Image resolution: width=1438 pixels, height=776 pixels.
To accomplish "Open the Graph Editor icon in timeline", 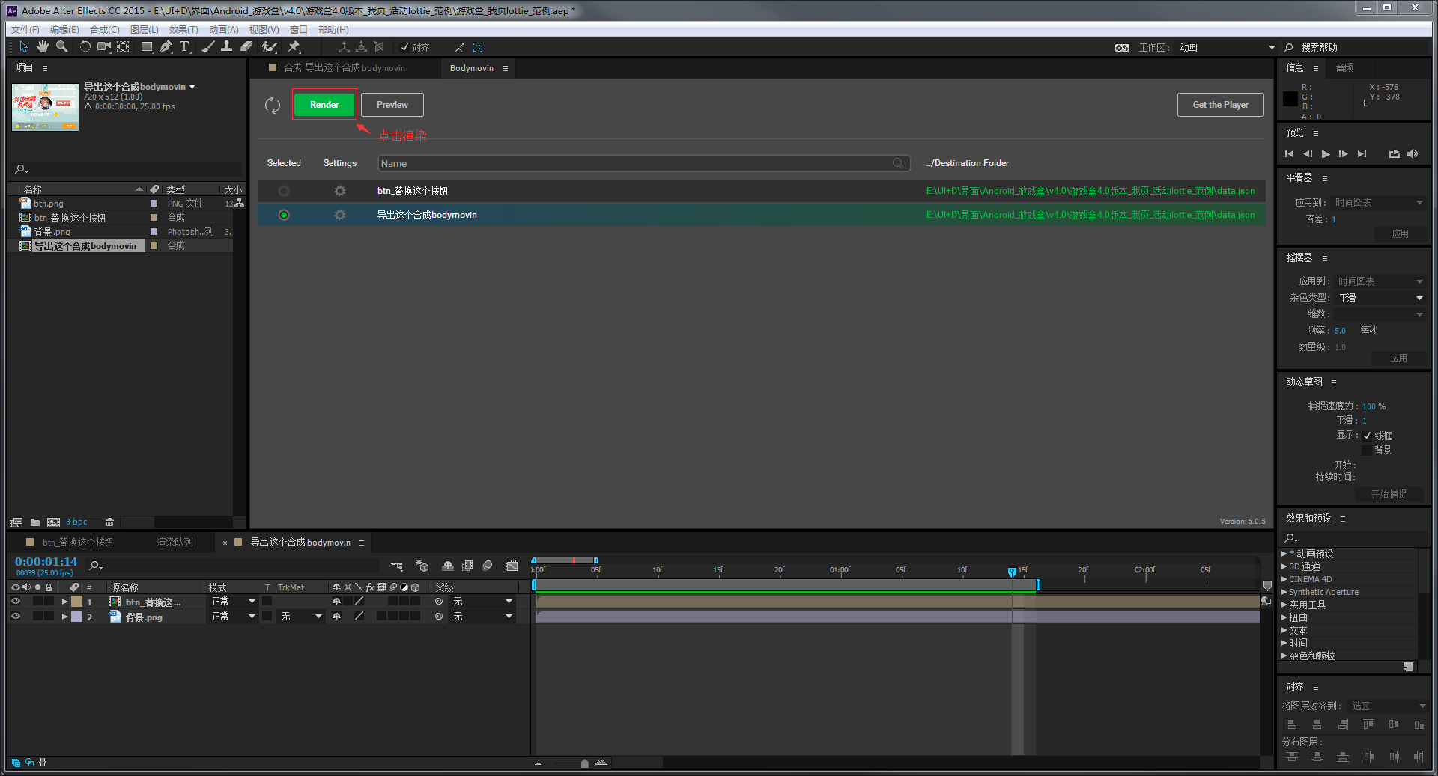I will pos(512,566).
